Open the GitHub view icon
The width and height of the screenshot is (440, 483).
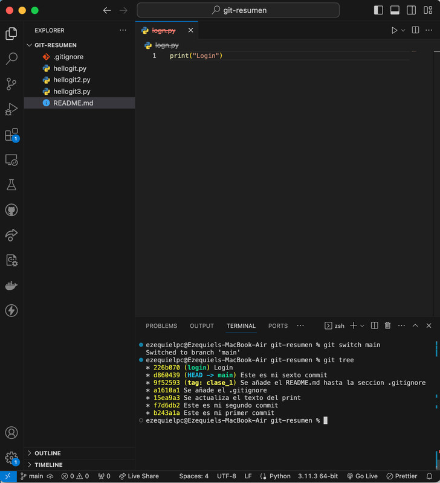pos(11,210)
